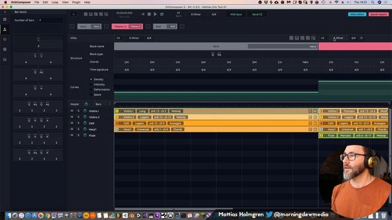Open the grid view icon in the left sidebar
The image size is (392, 220).
click(5, 19)
